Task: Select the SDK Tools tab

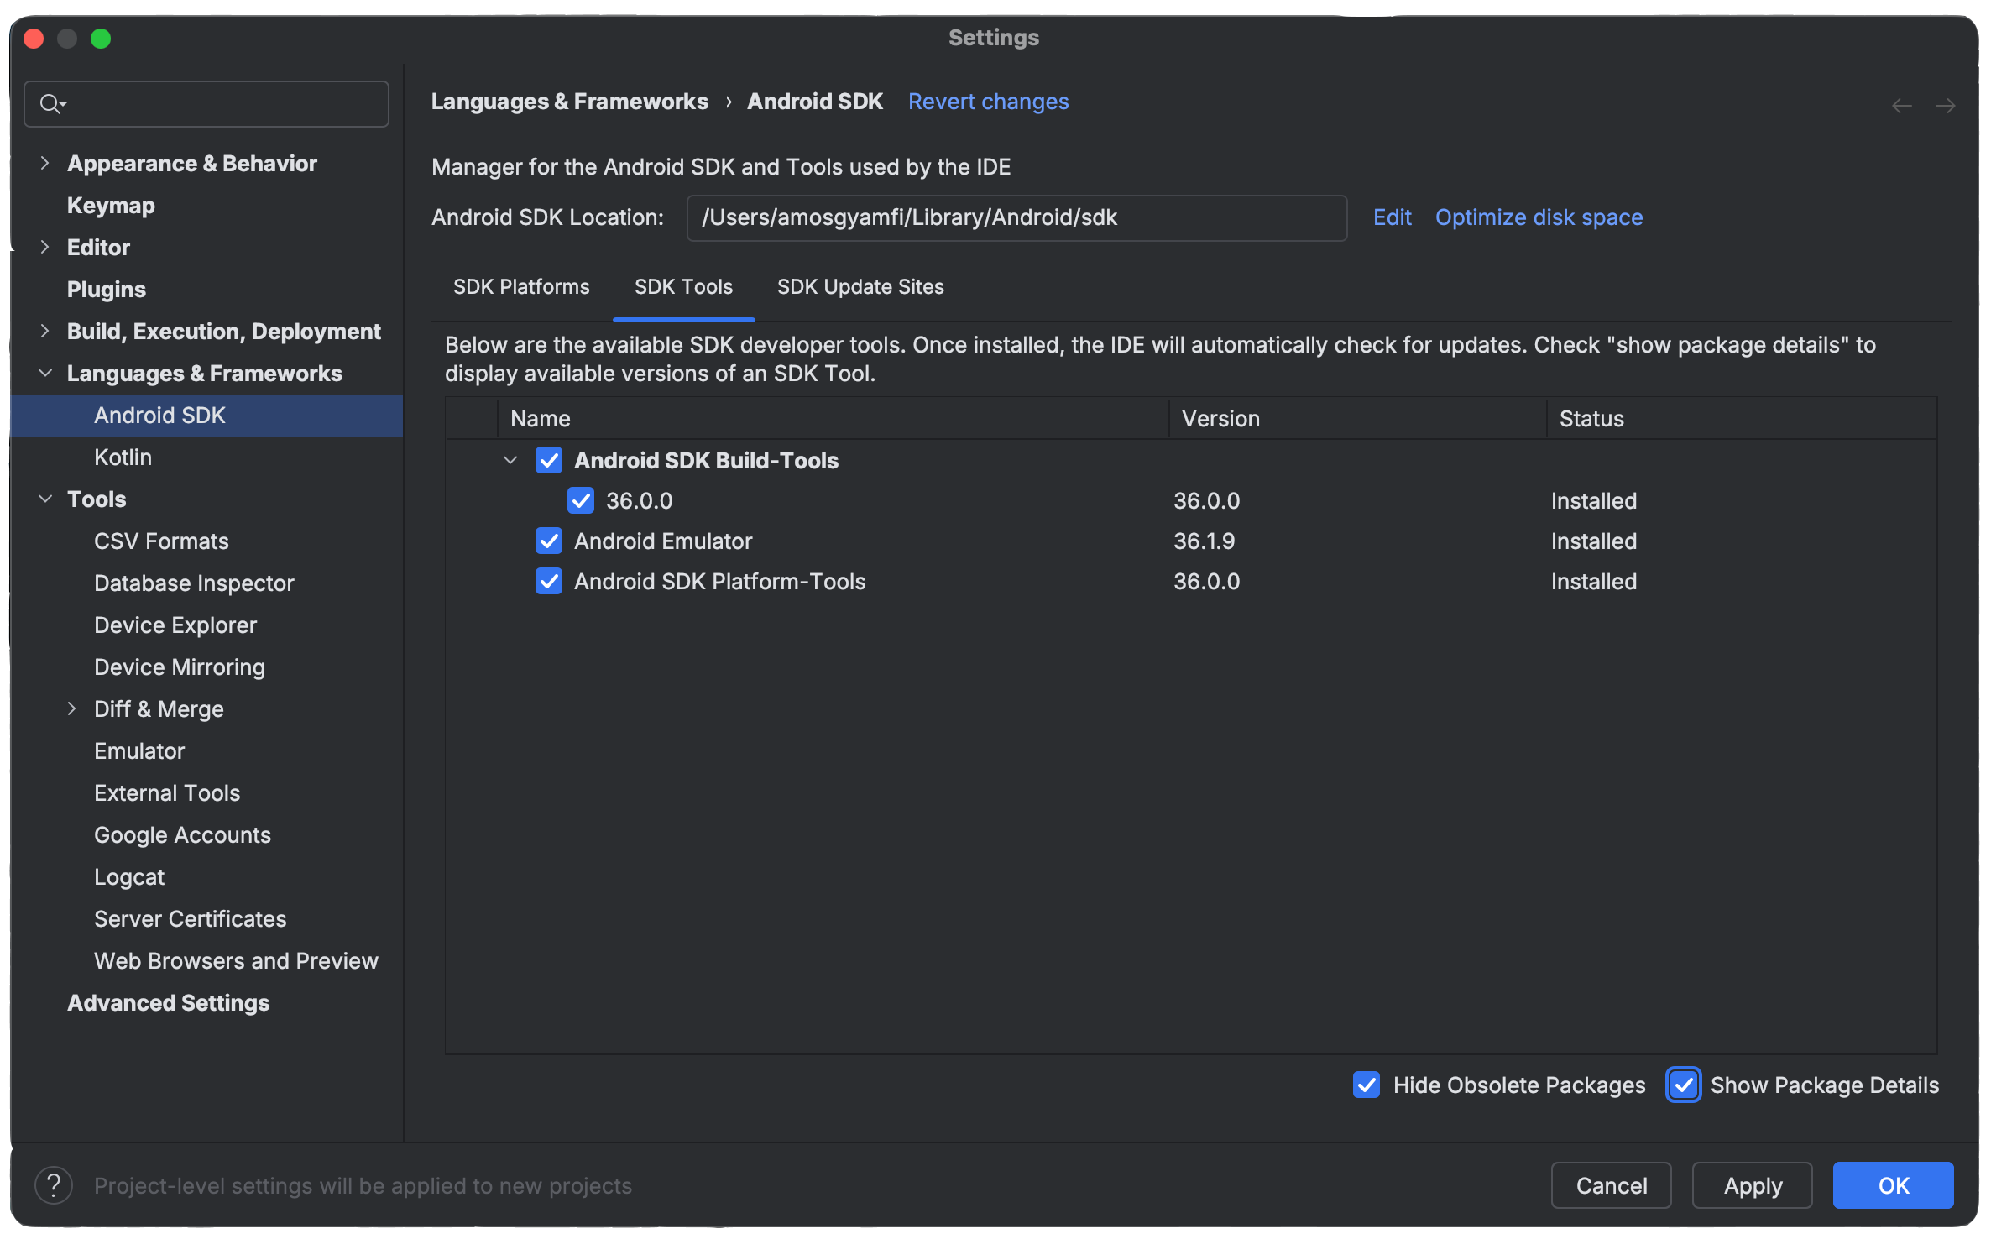Action: 683,287
